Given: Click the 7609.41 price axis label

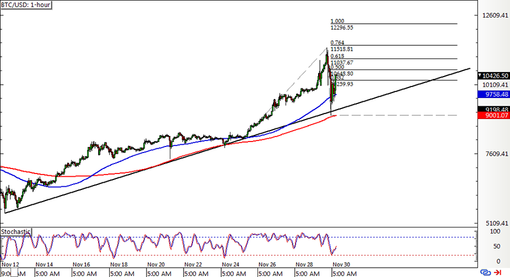Looking at the screenshot, I should point(497,154).
